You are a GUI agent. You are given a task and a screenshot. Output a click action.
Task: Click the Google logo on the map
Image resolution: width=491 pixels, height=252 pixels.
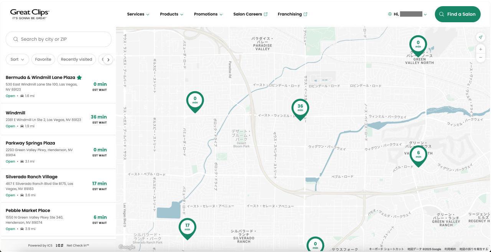[x=127, y=247]
